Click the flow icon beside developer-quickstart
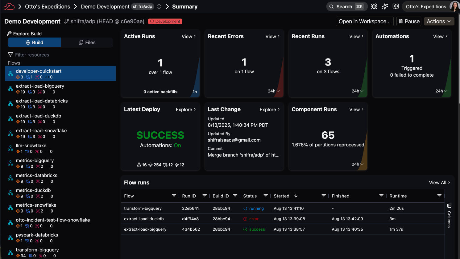 coord(10,74)
